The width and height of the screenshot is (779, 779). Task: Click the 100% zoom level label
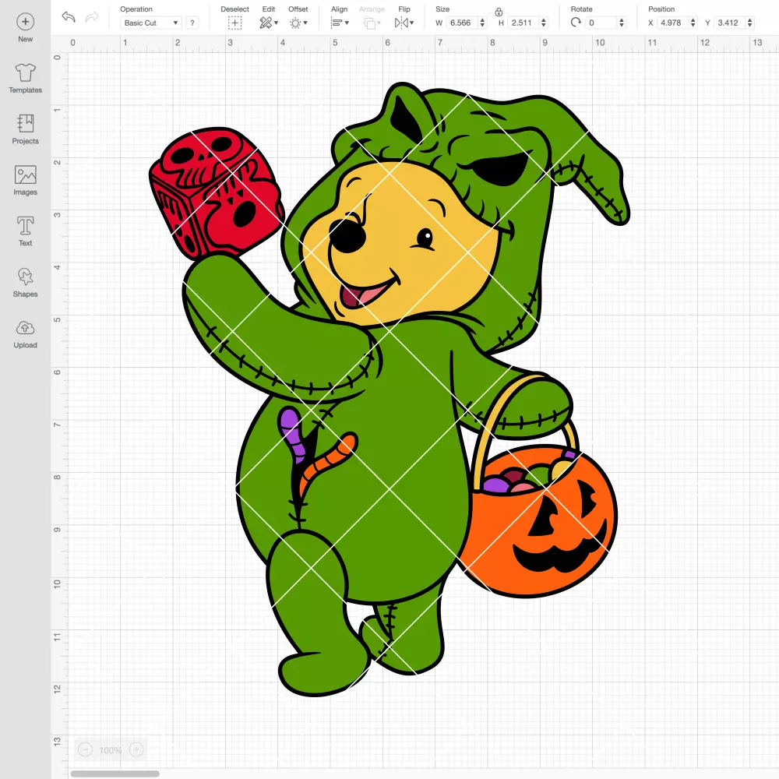[111, 750]
